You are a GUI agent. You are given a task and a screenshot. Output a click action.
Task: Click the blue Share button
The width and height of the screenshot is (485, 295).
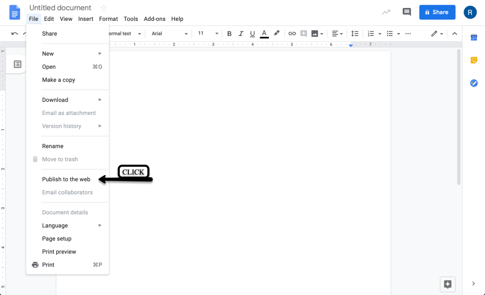437,12
